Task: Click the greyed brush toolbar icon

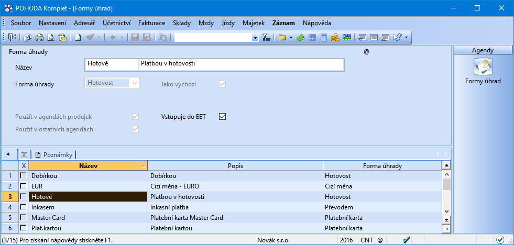Action: (90, 38)
